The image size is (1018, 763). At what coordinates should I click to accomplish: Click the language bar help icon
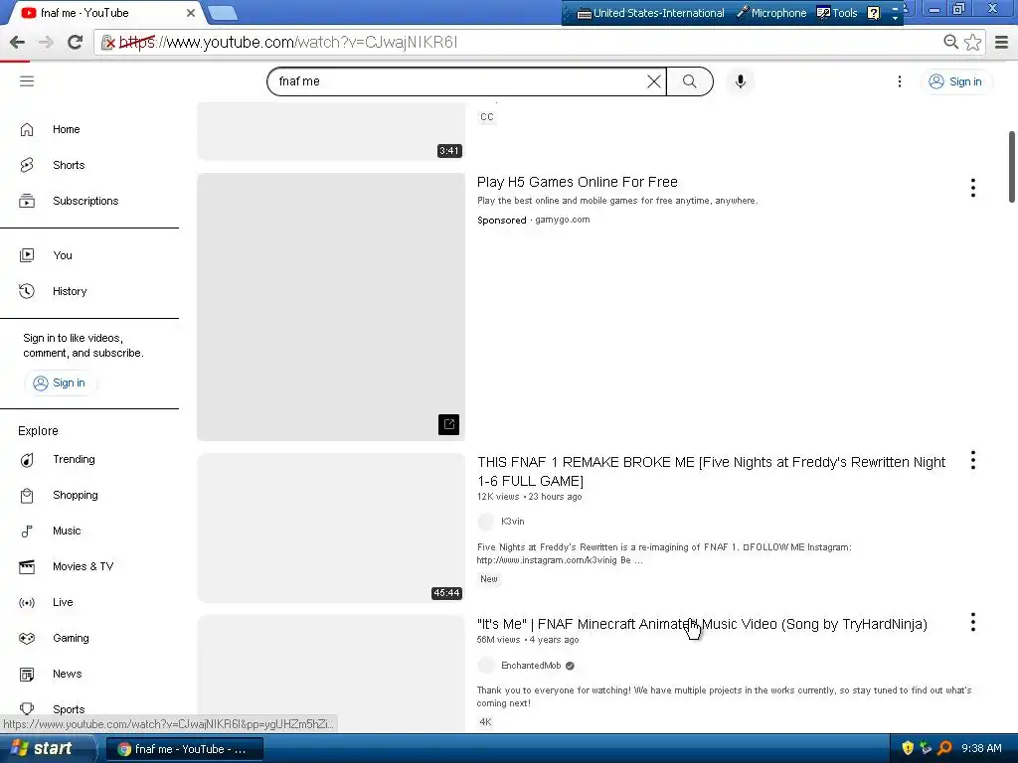click(x=873, y=13)
